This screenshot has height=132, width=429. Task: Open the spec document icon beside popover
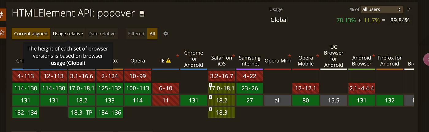point(142,14)
